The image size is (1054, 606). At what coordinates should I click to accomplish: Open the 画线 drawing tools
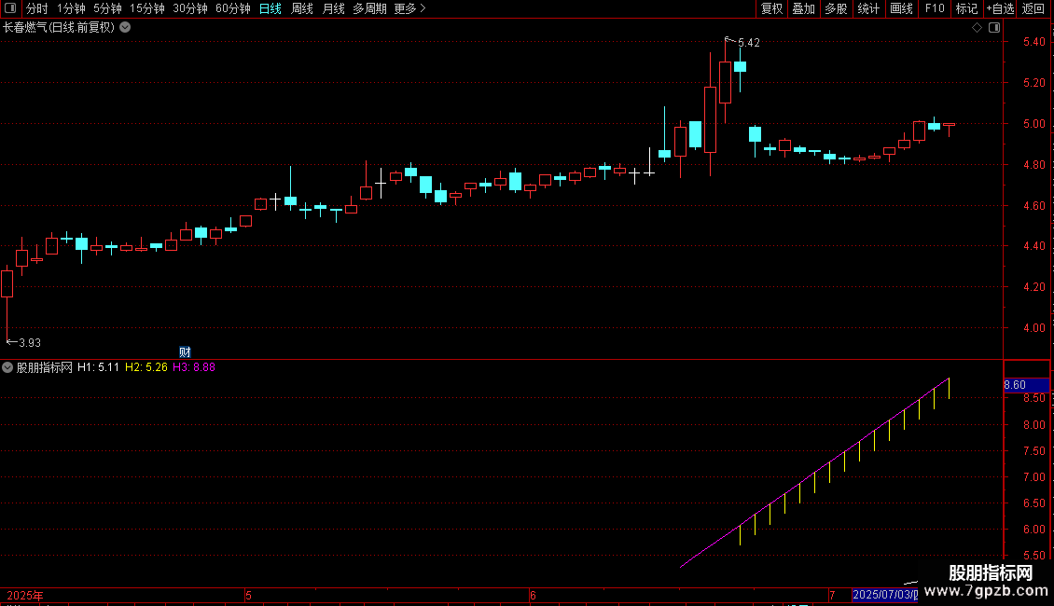[x=901, y=8]
